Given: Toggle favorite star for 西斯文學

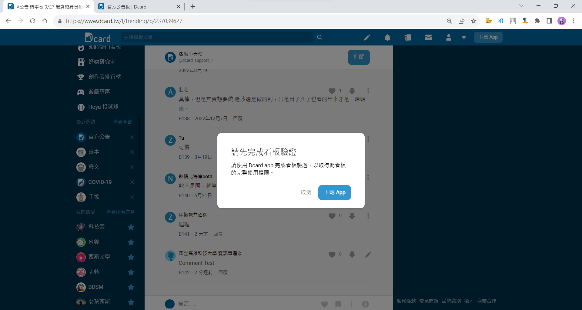Looking at the screenshot, I should (x=131, y=257).
